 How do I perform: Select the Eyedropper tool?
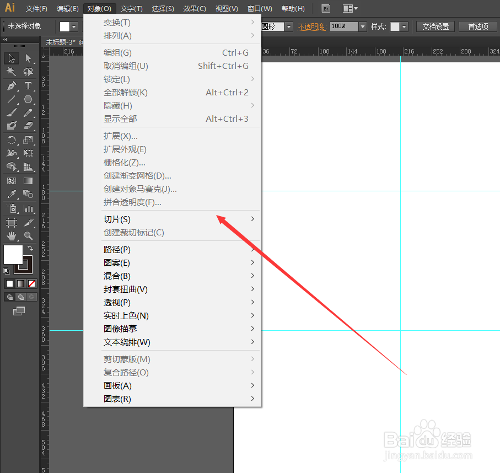pos(12,194)
